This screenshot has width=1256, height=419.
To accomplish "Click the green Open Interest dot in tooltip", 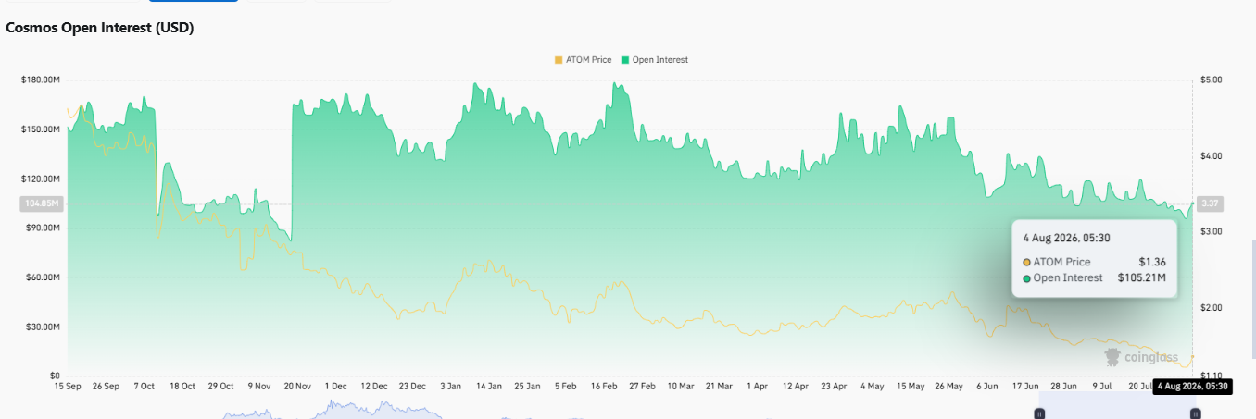I will 1026,277.
